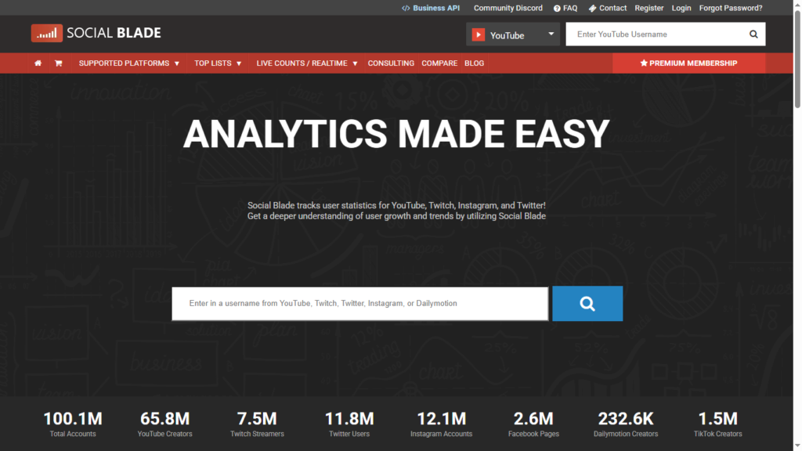Open the FAQ link
This screenshot has height=451, width=802.
click(565, 8)
